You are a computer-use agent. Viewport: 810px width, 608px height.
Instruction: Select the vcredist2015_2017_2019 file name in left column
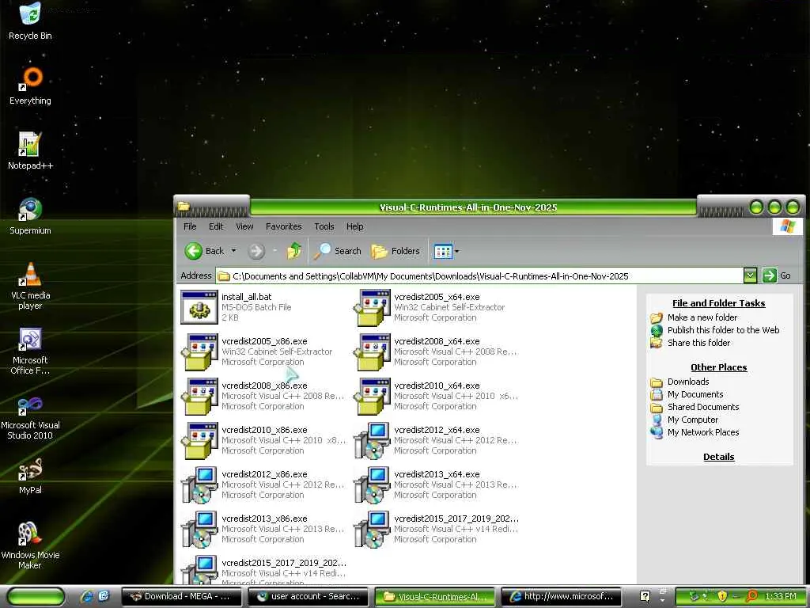click(x=284, y=563)
